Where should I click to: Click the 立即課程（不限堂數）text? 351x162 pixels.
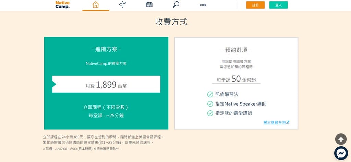tap(106, 107)
